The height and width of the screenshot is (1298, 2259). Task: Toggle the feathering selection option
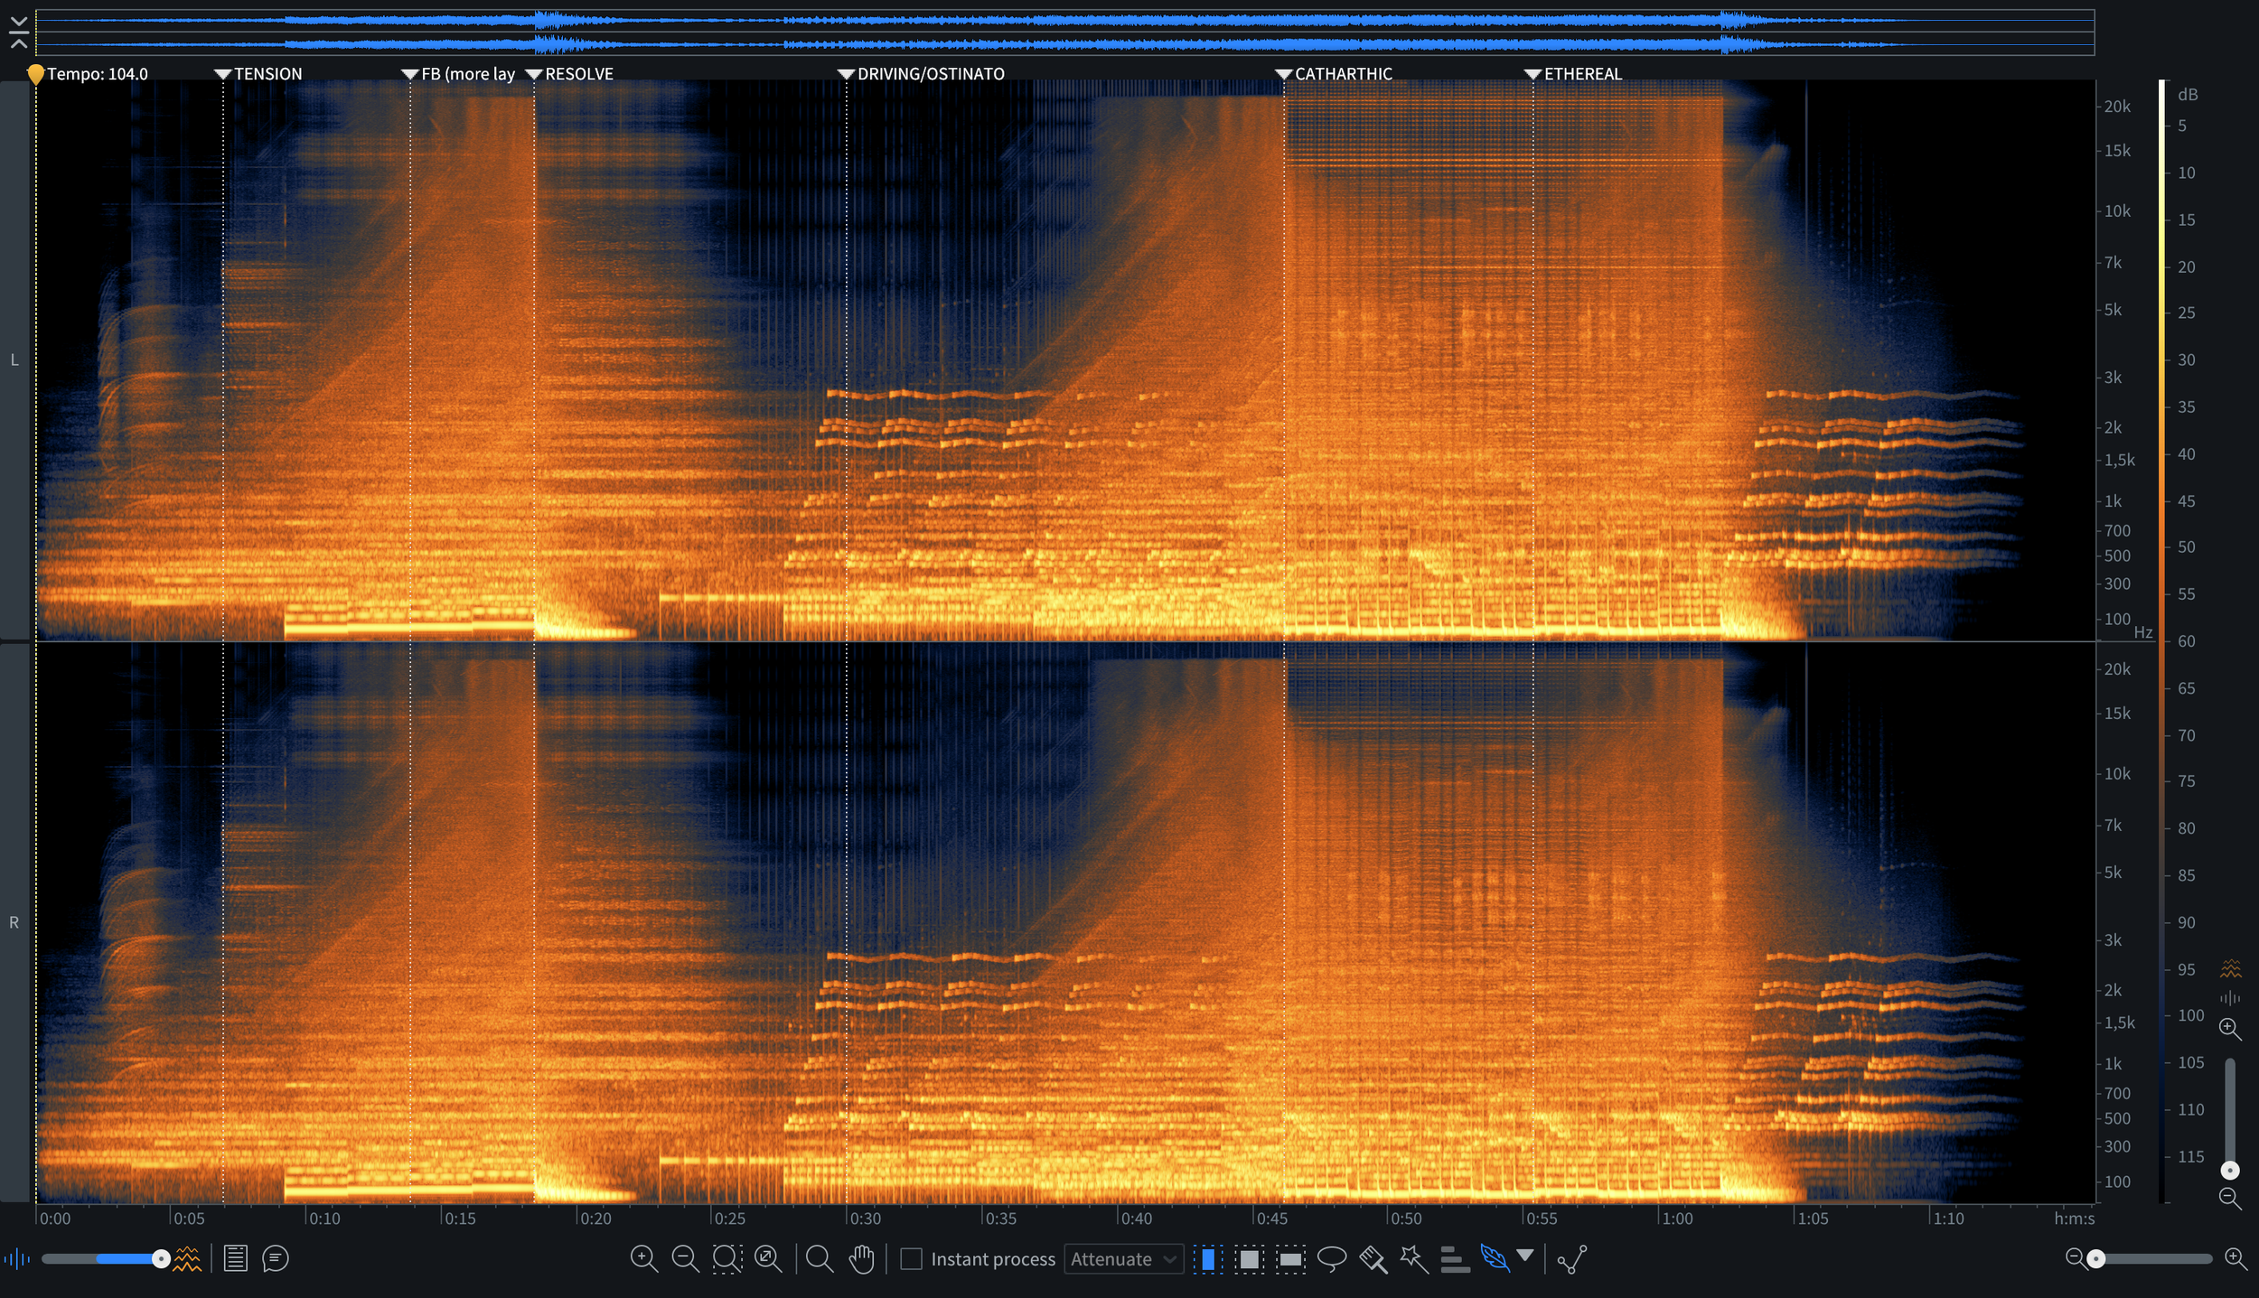pyautogui.click(x=1495, y=1258)
